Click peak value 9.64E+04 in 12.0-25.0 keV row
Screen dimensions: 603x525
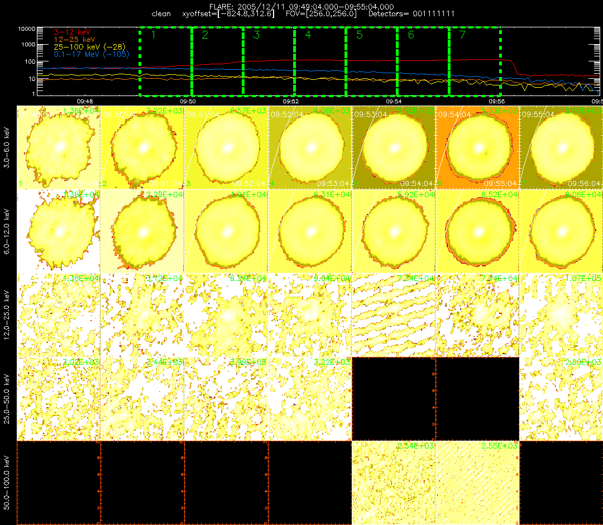click(x=332, y=279)
